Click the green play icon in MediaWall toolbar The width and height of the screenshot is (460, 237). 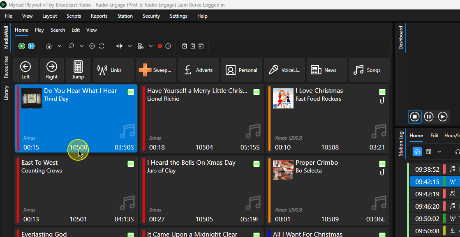pyautogui.click(x=22, y=46)
